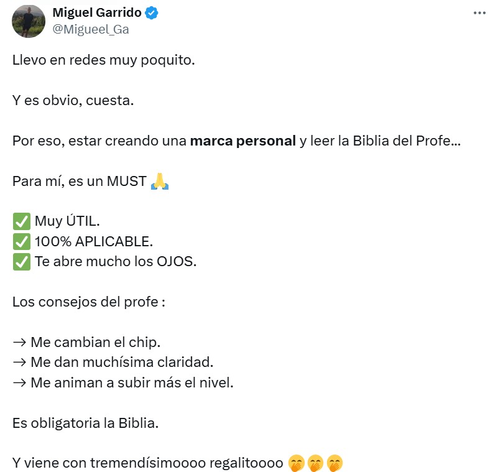Open the tweet's three-dot more options menu
Screen dimensions: 493x472
(479, 13)
